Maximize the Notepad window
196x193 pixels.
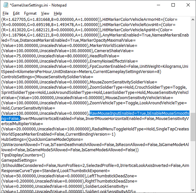click(x=173, y=5)
